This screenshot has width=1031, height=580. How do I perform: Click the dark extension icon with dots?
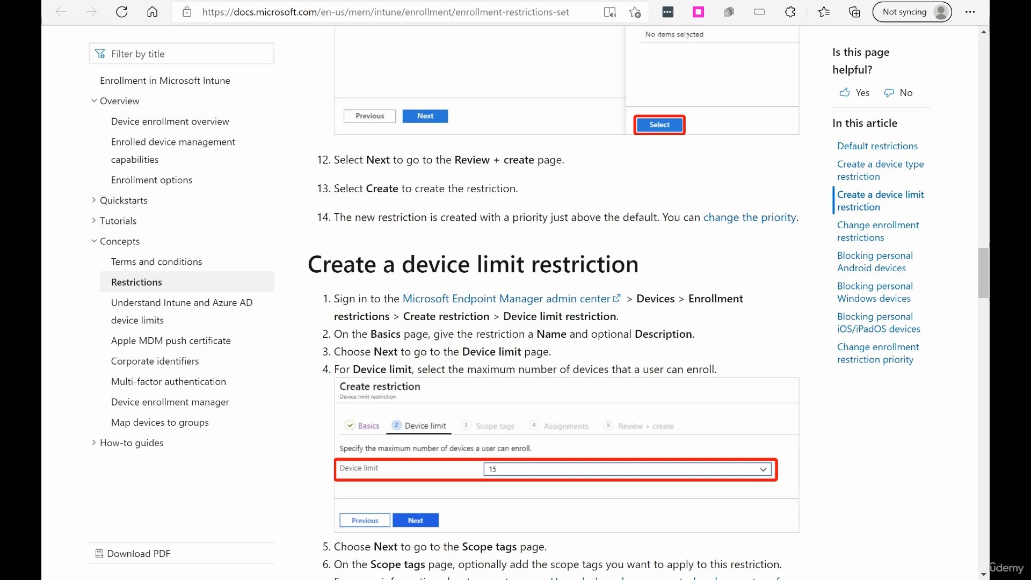(x=668, y=12)
